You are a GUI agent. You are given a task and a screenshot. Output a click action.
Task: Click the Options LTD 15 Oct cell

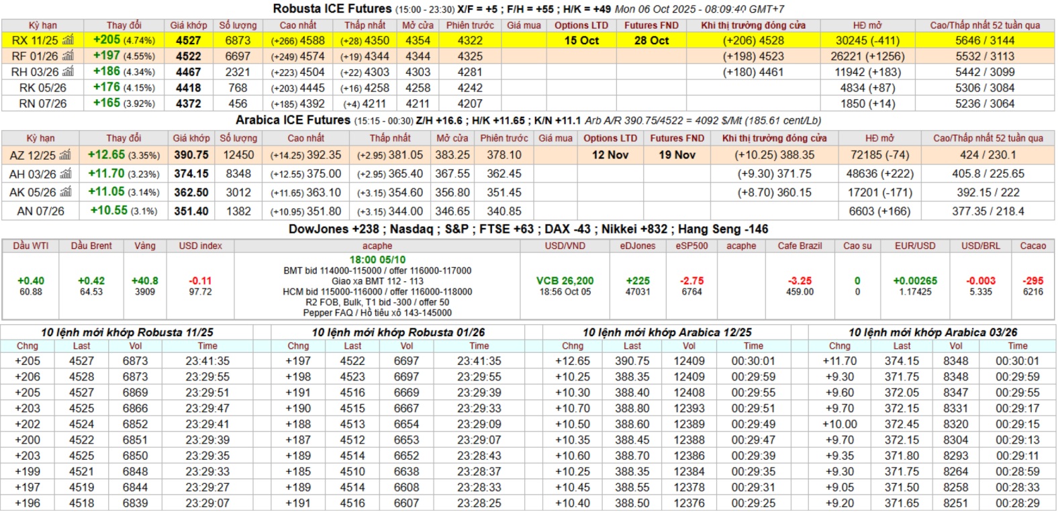pyautogui.click(x=581, y=40)
